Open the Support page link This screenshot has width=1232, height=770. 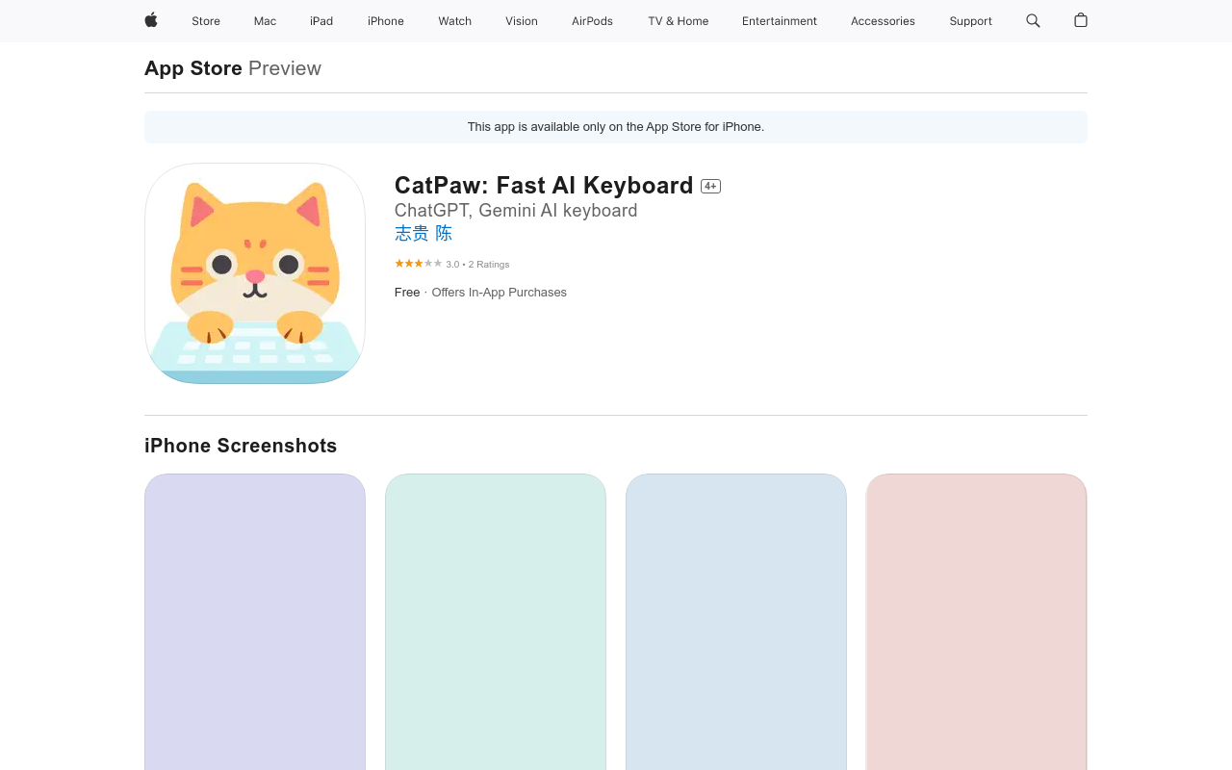click(x=970, y=21)
